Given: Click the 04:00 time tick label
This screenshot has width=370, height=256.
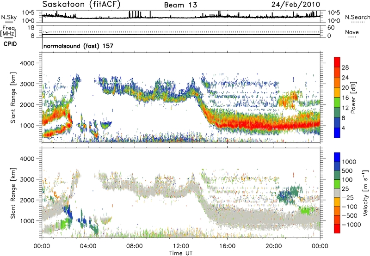Looking at the screenshot, I should pos(88,246).
